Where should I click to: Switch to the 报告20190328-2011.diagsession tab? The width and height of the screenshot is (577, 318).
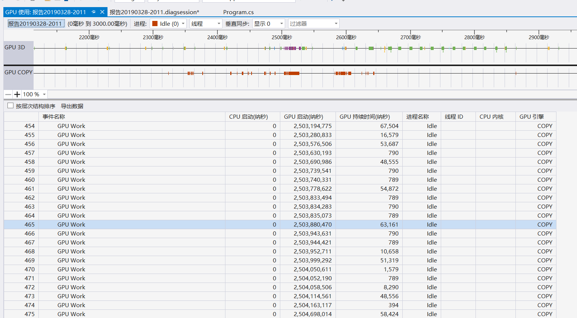coord(154,12)
